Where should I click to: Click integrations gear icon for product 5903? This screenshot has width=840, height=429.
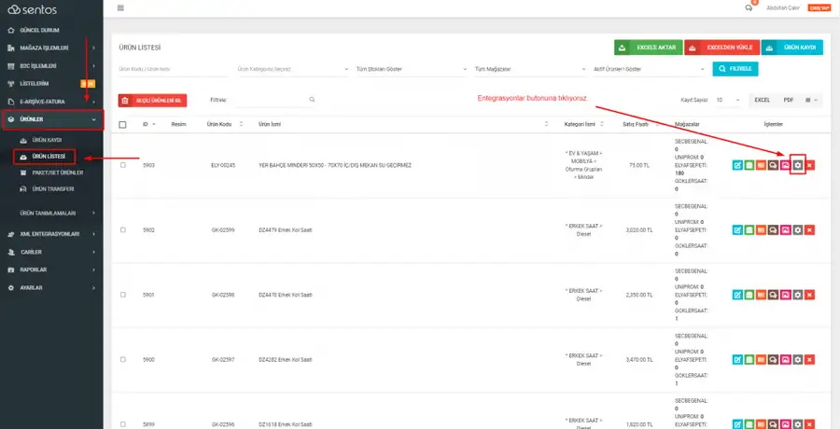798,165
